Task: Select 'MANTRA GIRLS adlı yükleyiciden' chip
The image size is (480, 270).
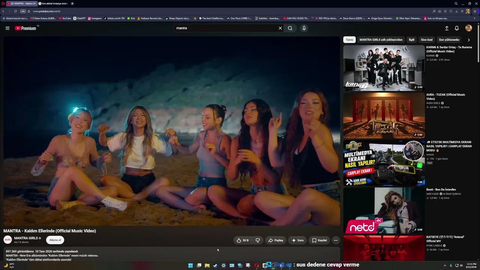Action: 381,40
